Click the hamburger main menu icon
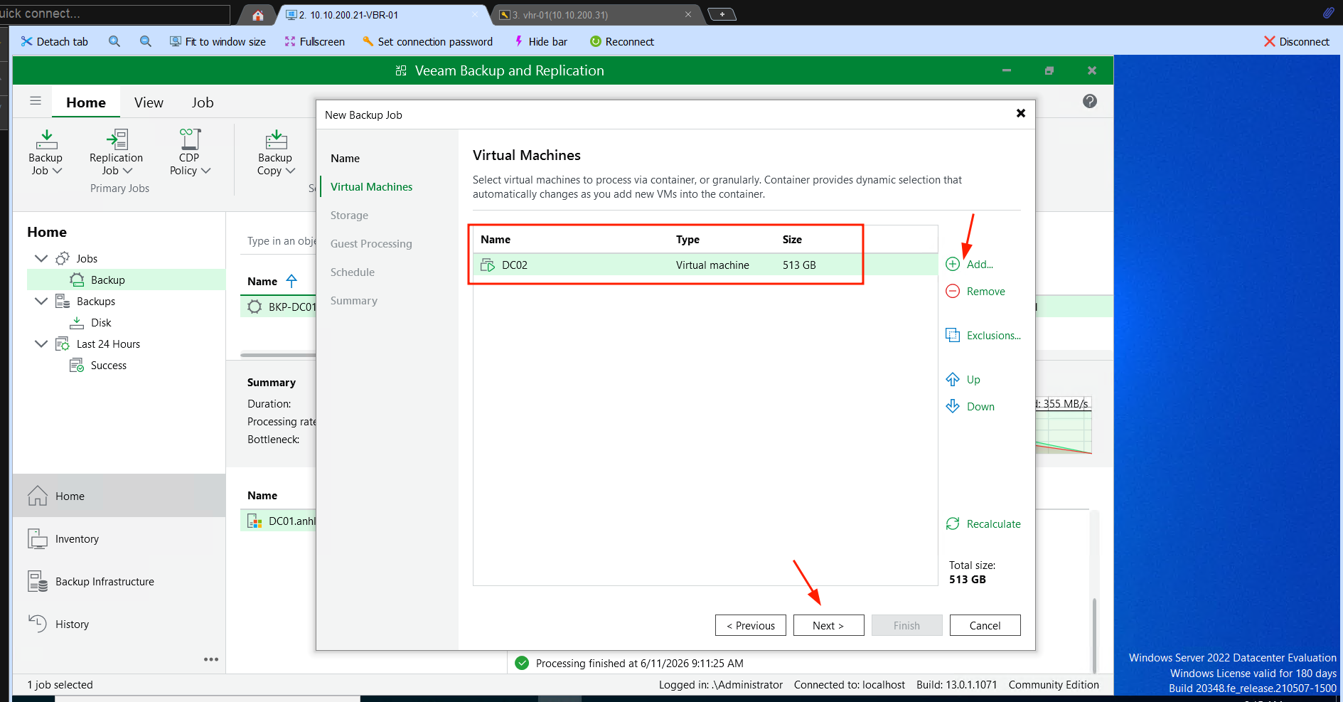 pos(36,101)
